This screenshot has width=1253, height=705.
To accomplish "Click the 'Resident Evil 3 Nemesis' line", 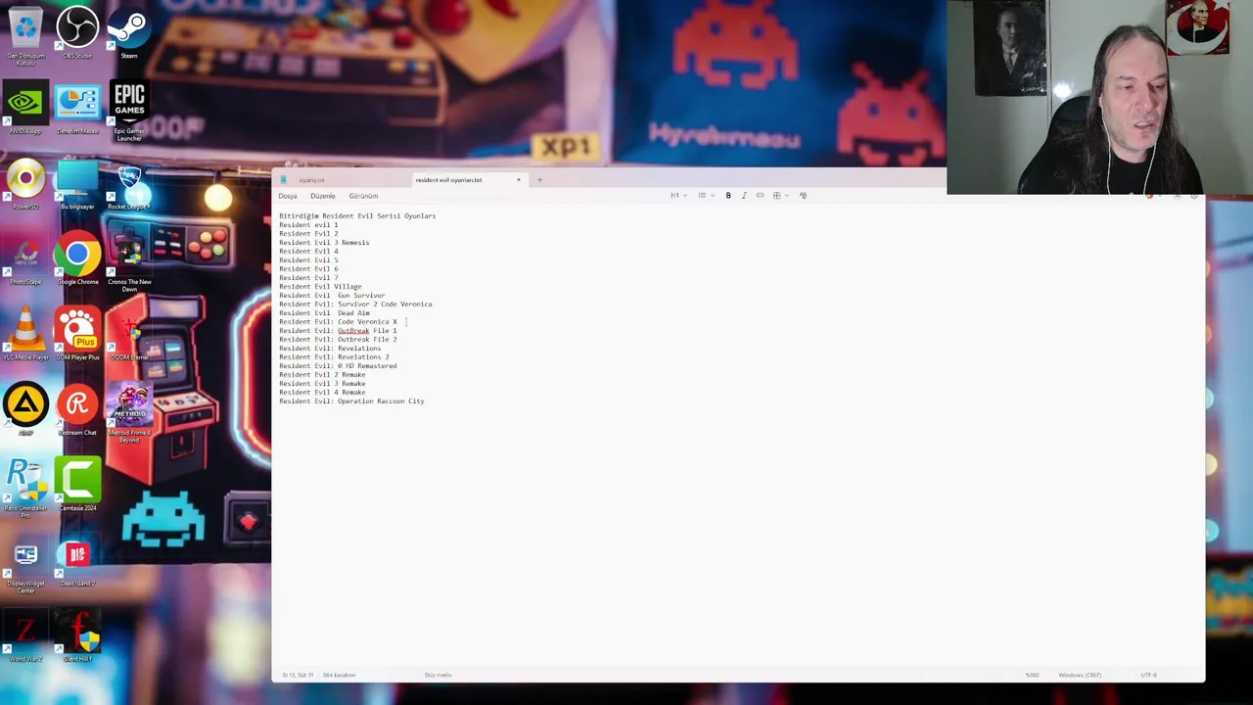I will [x=324, y=243].
